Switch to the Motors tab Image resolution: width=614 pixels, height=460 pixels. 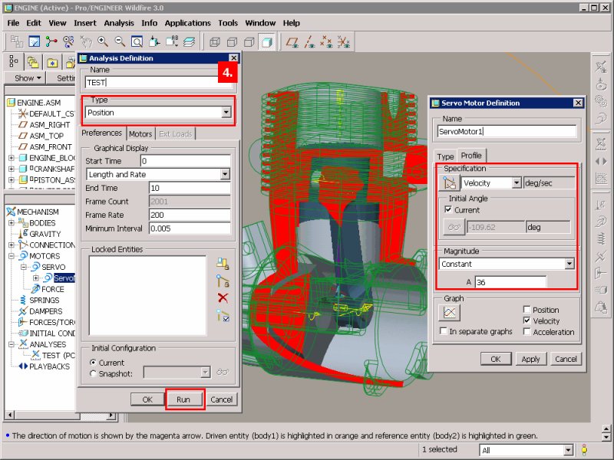tap(140, 133)
